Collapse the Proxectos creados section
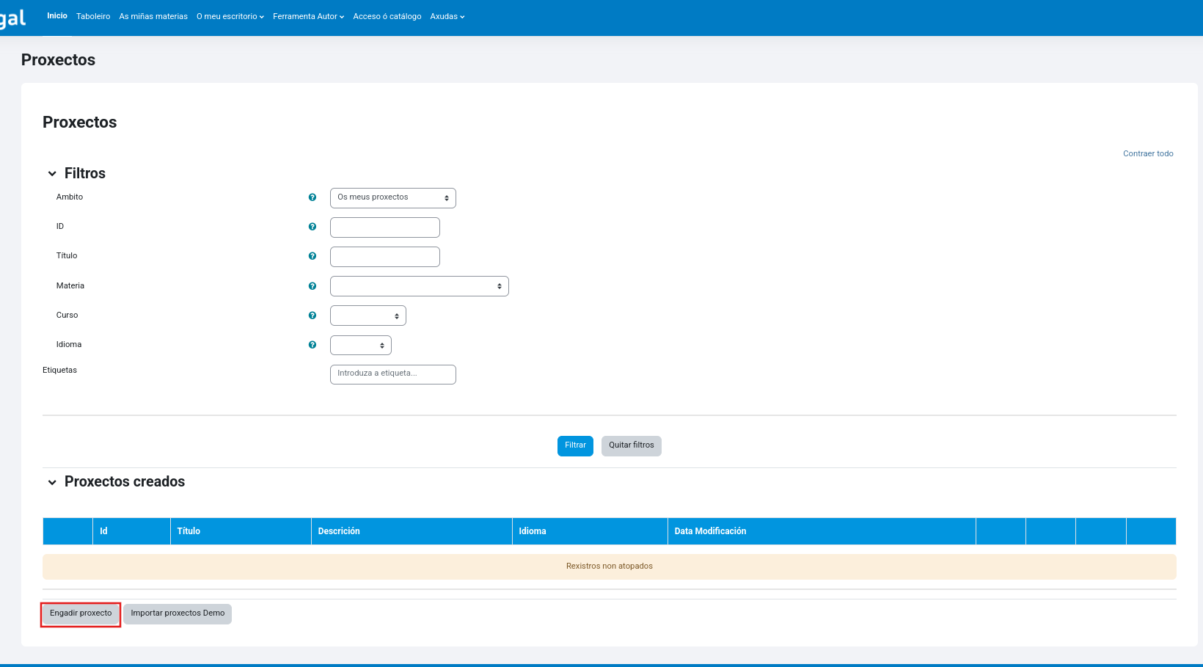This screenshot has height=667, width=1203. point(52,482)
